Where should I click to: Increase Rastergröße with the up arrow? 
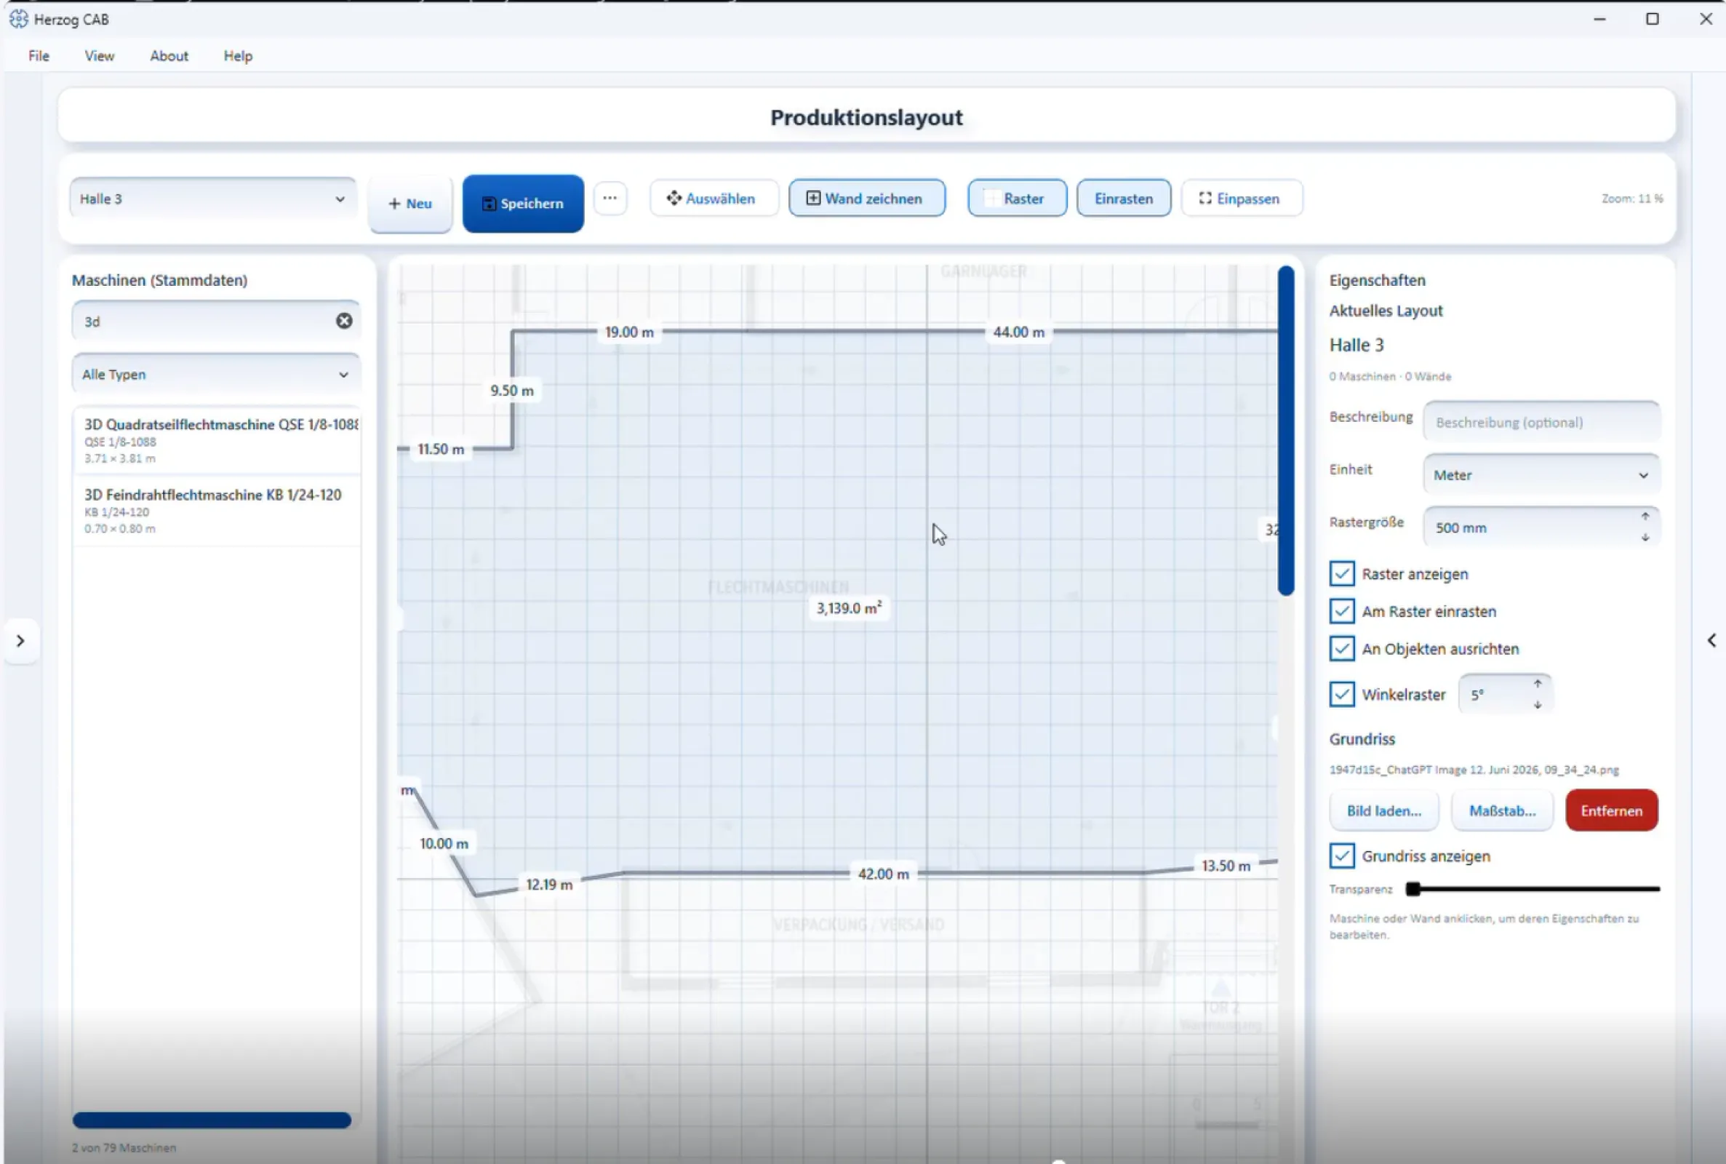pos(1645,517)
